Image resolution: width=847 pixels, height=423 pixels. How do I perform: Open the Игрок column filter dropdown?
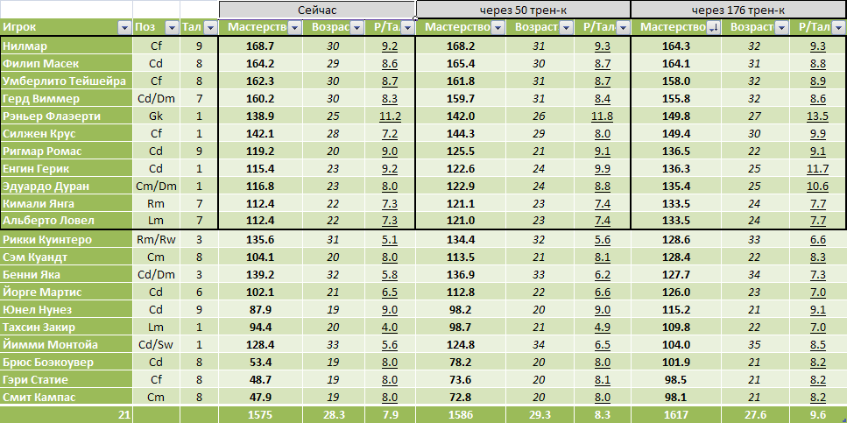click(124, 28)
